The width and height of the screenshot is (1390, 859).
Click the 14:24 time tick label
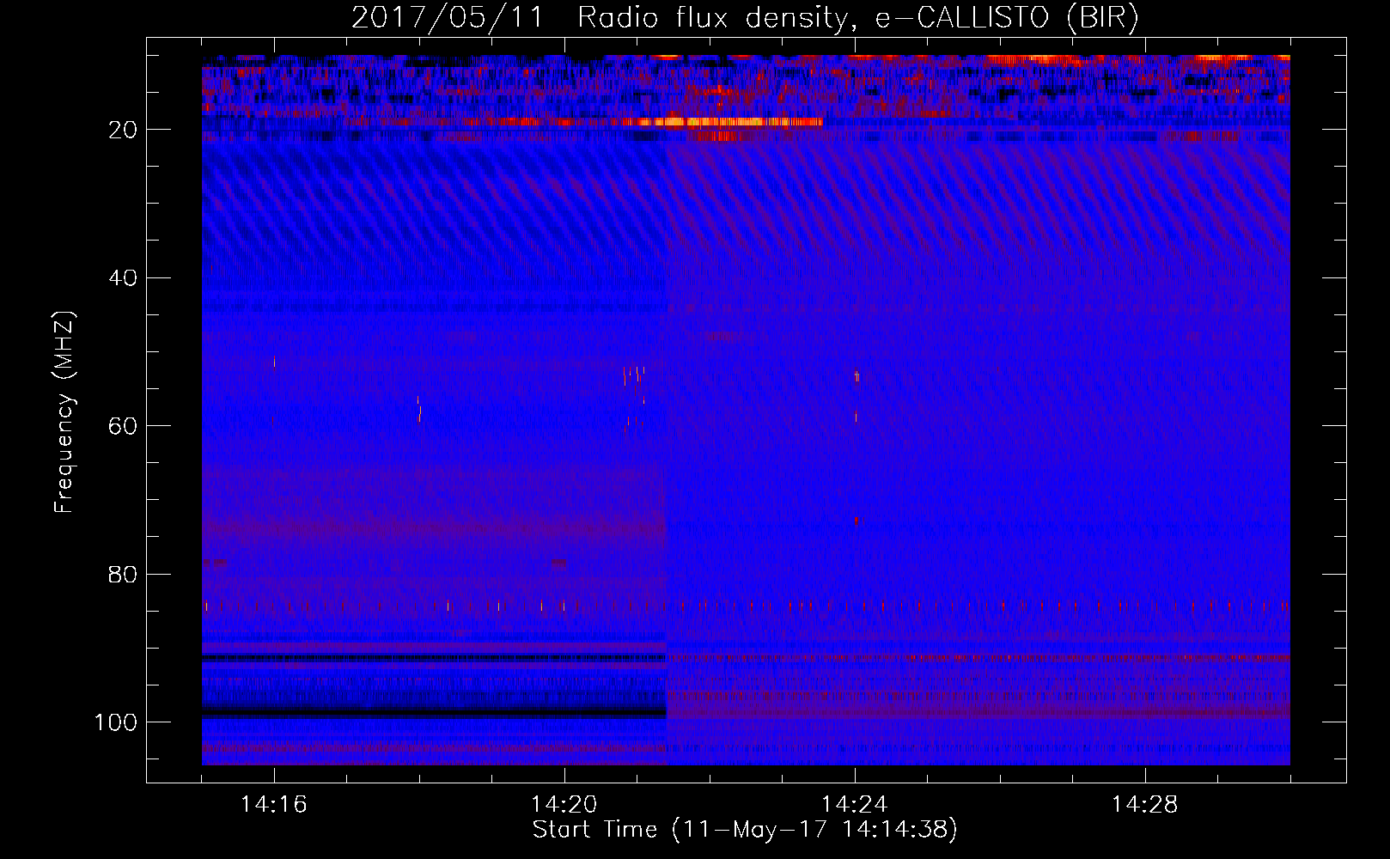(x=855, y=805)
